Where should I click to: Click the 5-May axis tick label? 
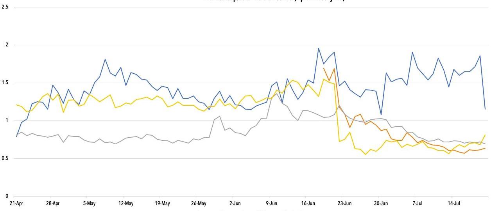pos(90,203)
